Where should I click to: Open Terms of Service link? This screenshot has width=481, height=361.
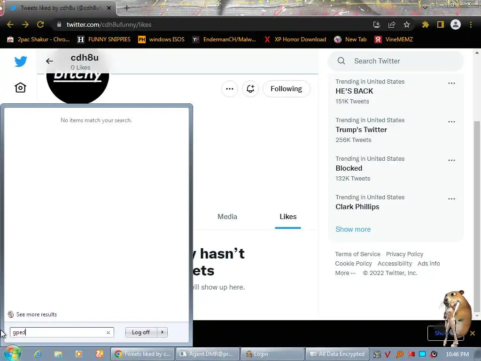357,254
